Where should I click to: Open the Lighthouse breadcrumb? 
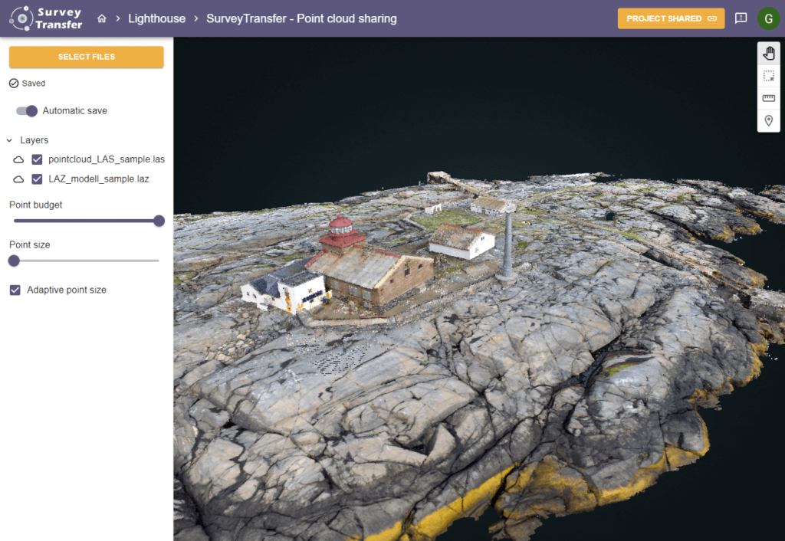pyautogui.click(x=157, y=18)
